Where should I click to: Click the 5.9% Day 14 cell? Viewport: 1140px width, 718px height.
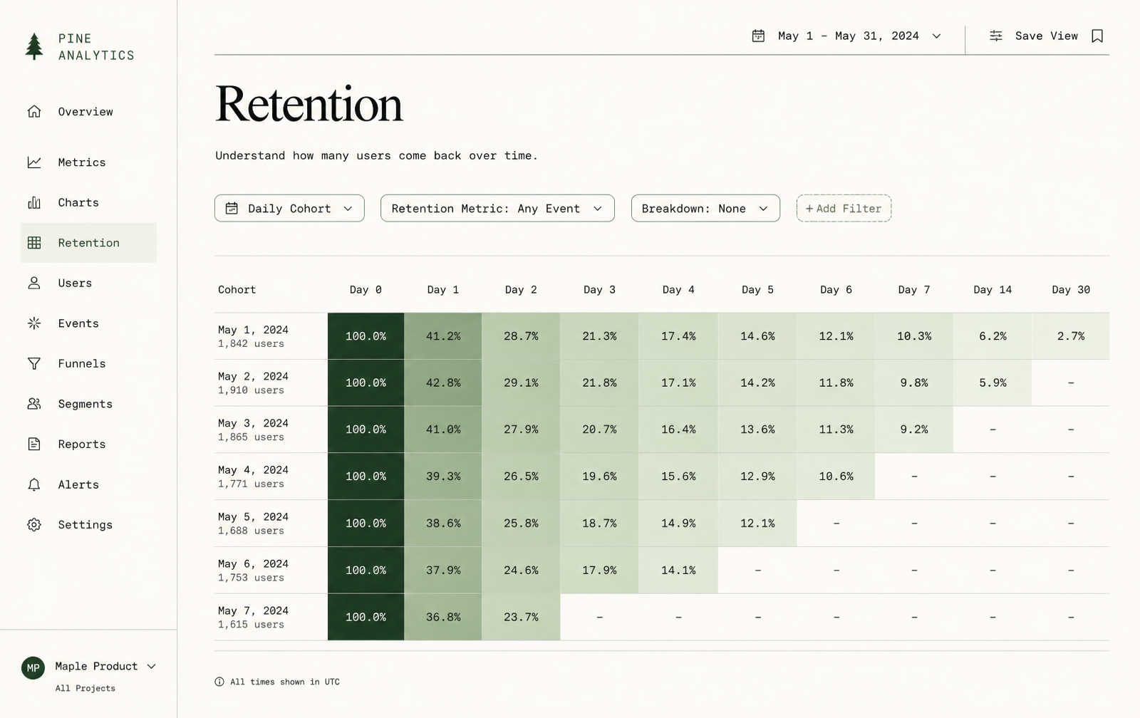pyautogui.click(x=993, y=383)
